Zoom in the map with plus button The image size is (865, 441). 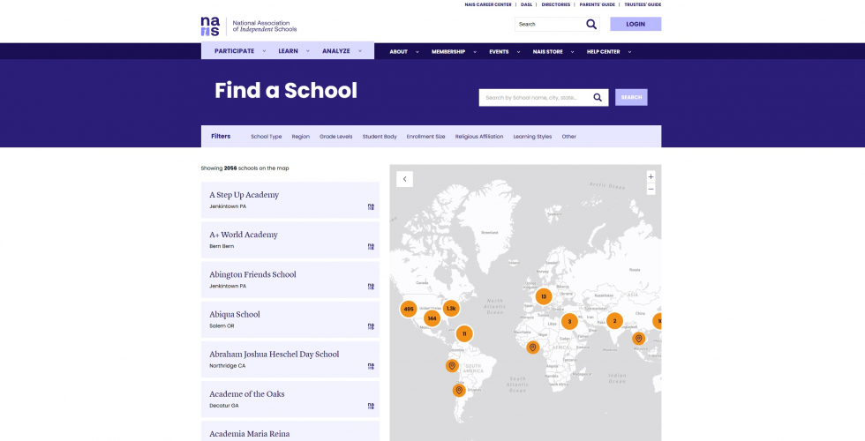651,177
